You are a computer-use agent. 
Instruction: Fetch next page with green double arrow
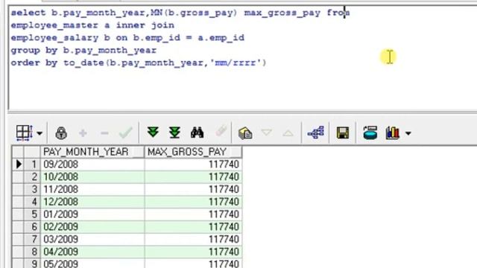(153, 133)
